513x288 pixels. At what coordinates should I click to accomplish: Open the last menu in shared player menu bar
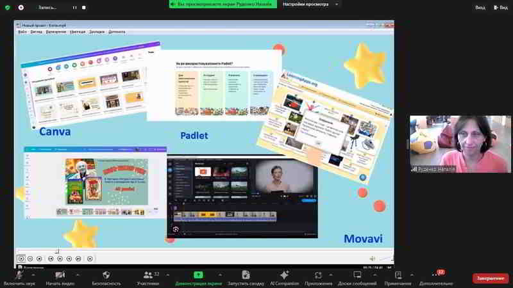(x=117, y=31)
